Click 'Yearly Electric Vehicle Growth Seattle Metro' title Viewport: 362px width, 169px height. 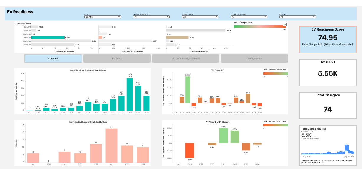pos(88,70)
